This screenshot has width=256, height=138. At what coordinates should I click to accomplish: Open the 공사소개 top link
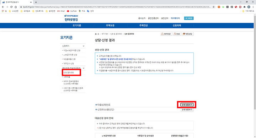click(142, 18)
